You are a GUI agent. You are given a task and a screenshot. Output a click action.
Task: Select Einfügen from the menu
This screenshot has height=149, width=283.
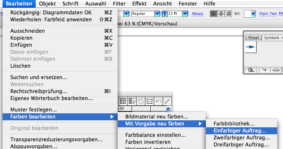click(60, 45)
